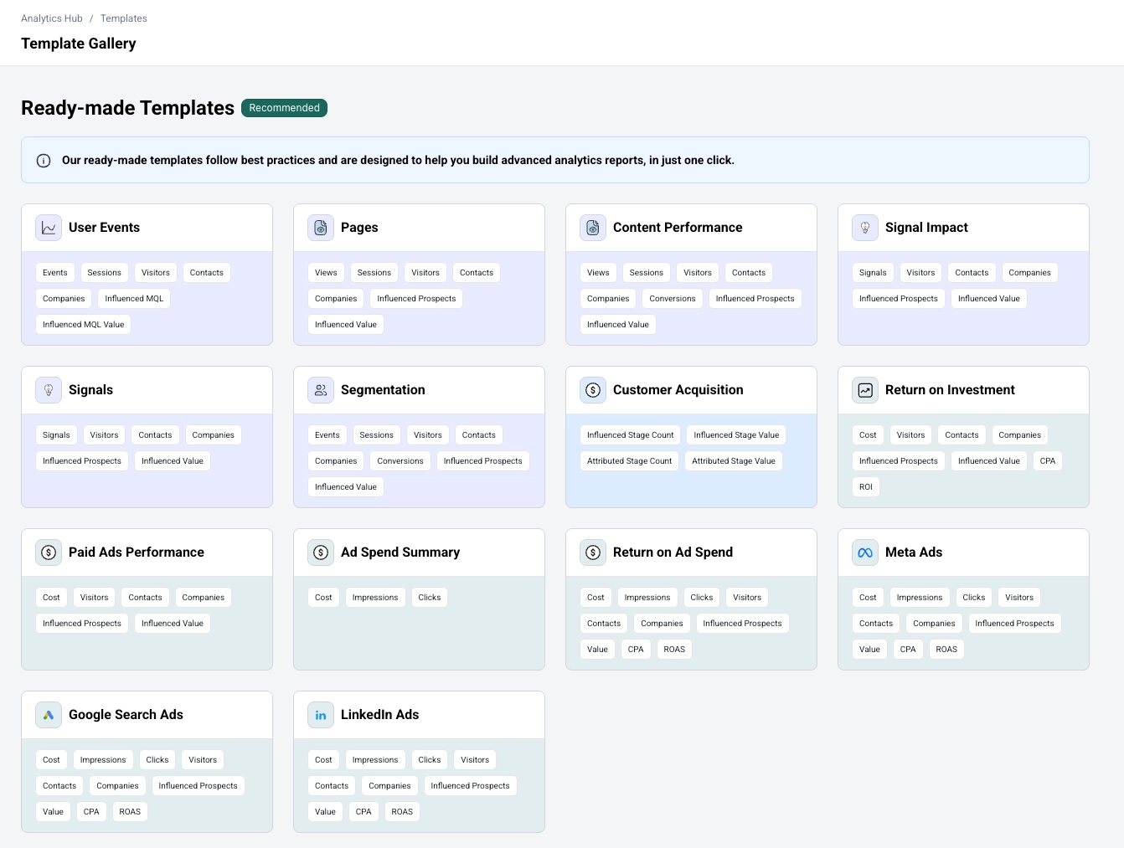1124x848 pixels.
Task: Click the Paid Ads Performance dollar icon
Action: point(49,552)
